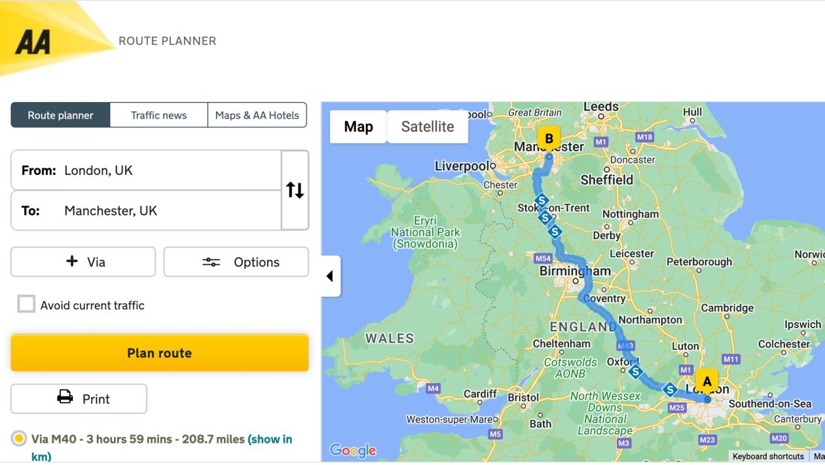Open route Options using the sliders icon
Viewport: 825px width, 465px height.
tap(211, 261)
